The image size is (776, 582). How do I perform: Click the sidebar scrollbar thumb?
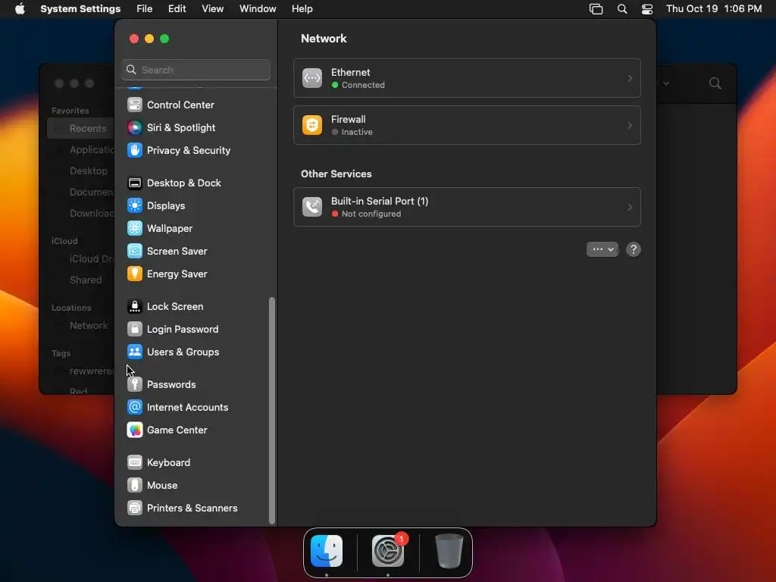tap(272, 410)
